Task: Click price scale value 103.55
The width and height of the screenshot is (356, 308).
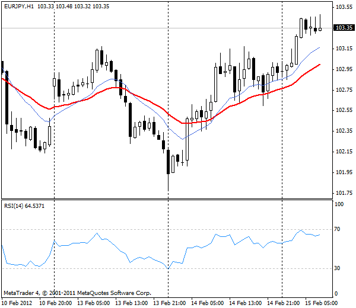Action: pyautogui.click(x=344, y=7)
